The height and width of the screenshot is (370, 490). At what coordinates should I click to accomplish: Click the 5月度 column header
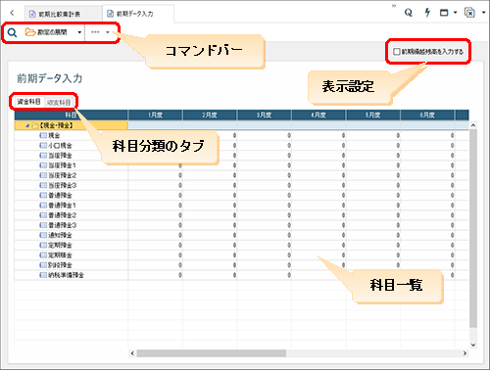pyautogui.click(x=373, y=115)
